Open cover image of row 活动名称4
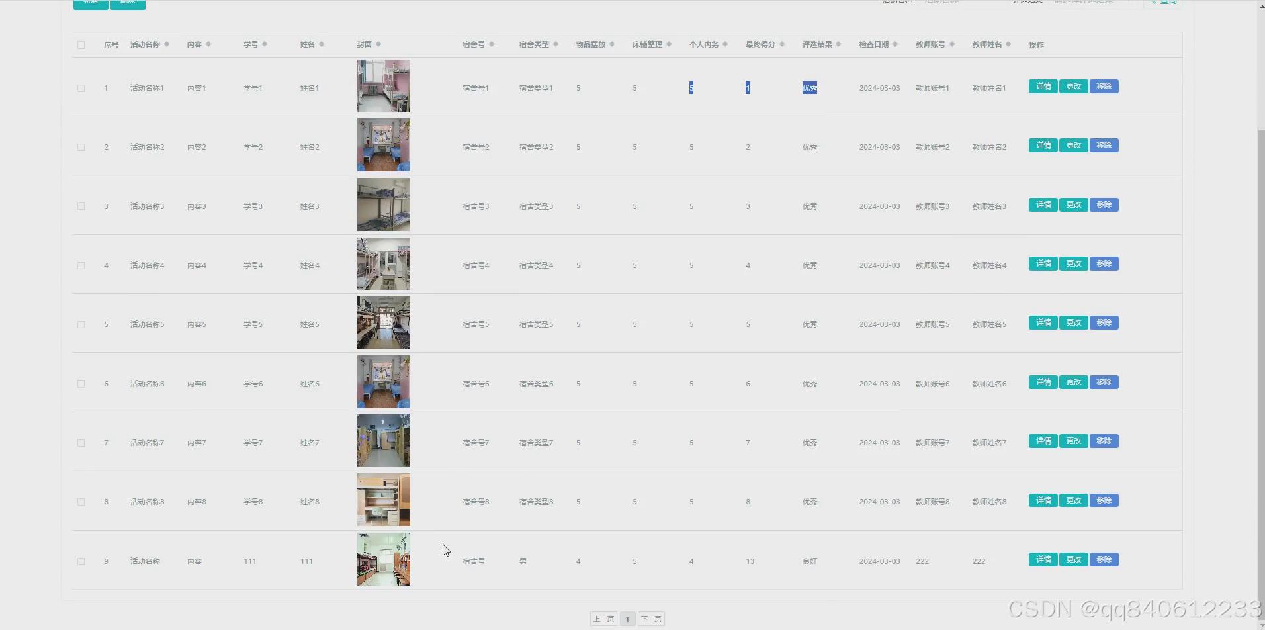The image size is (1265, 630). 384,263
